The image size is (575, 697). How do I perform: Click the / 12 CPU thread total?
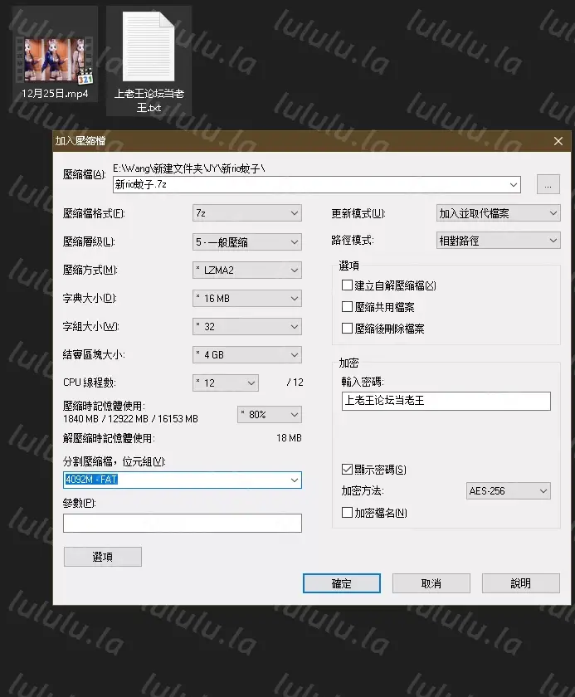click(295, 383)
